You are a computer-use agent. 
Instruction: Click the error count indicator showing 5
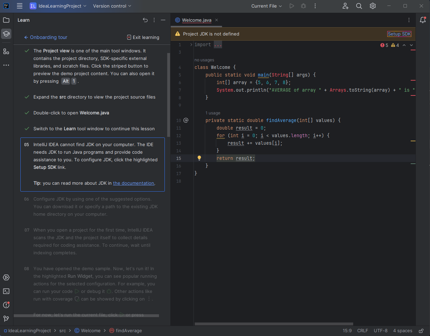pyautogui.click(x=384, y=45)
